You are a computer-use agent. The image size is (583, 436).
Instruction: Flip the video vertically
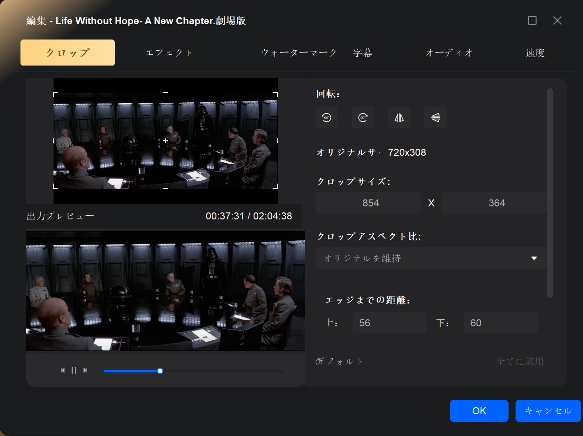coord(436,118)
